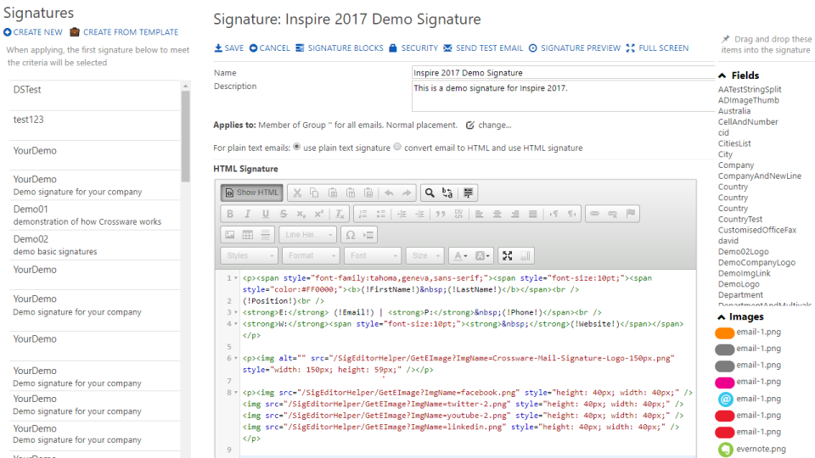Collapse the Fields section
Viewport: 815px width, 458px height.
pos(722,75)
